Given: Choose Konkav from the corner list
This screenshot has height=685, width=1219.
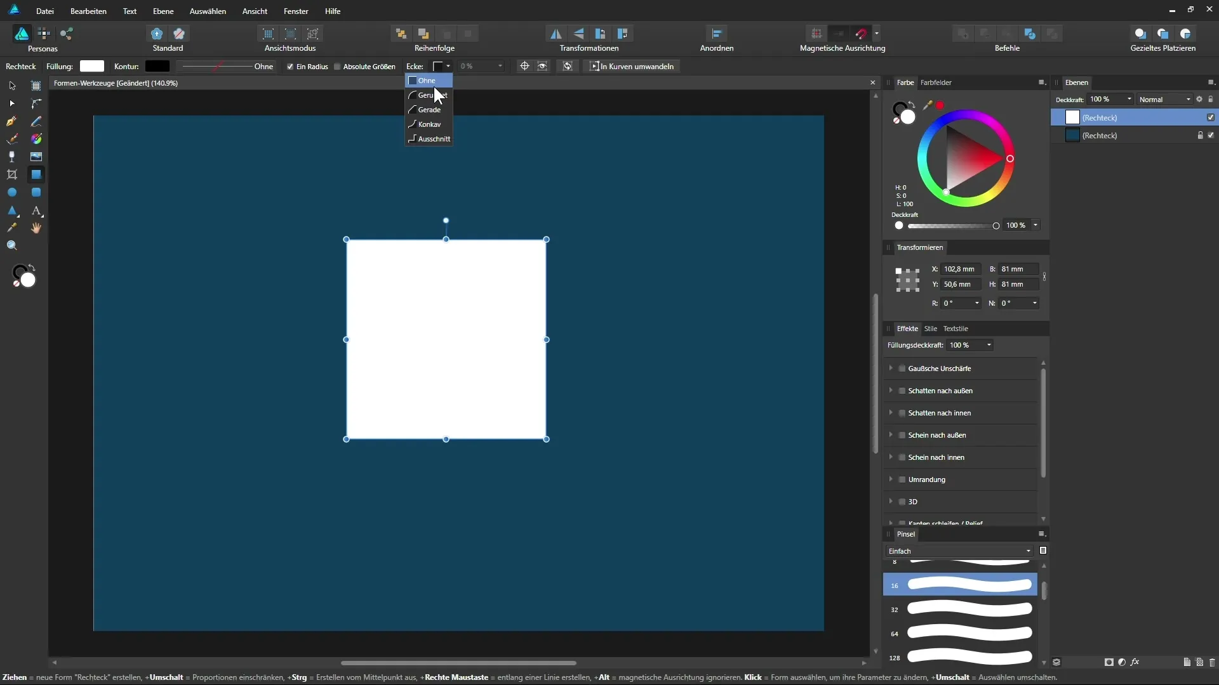Looking at the screenshot, I should point(429,124).
